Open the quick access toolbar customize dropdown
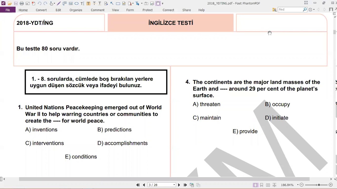Viewport: 337px width, 189px height. click(162, 3)
